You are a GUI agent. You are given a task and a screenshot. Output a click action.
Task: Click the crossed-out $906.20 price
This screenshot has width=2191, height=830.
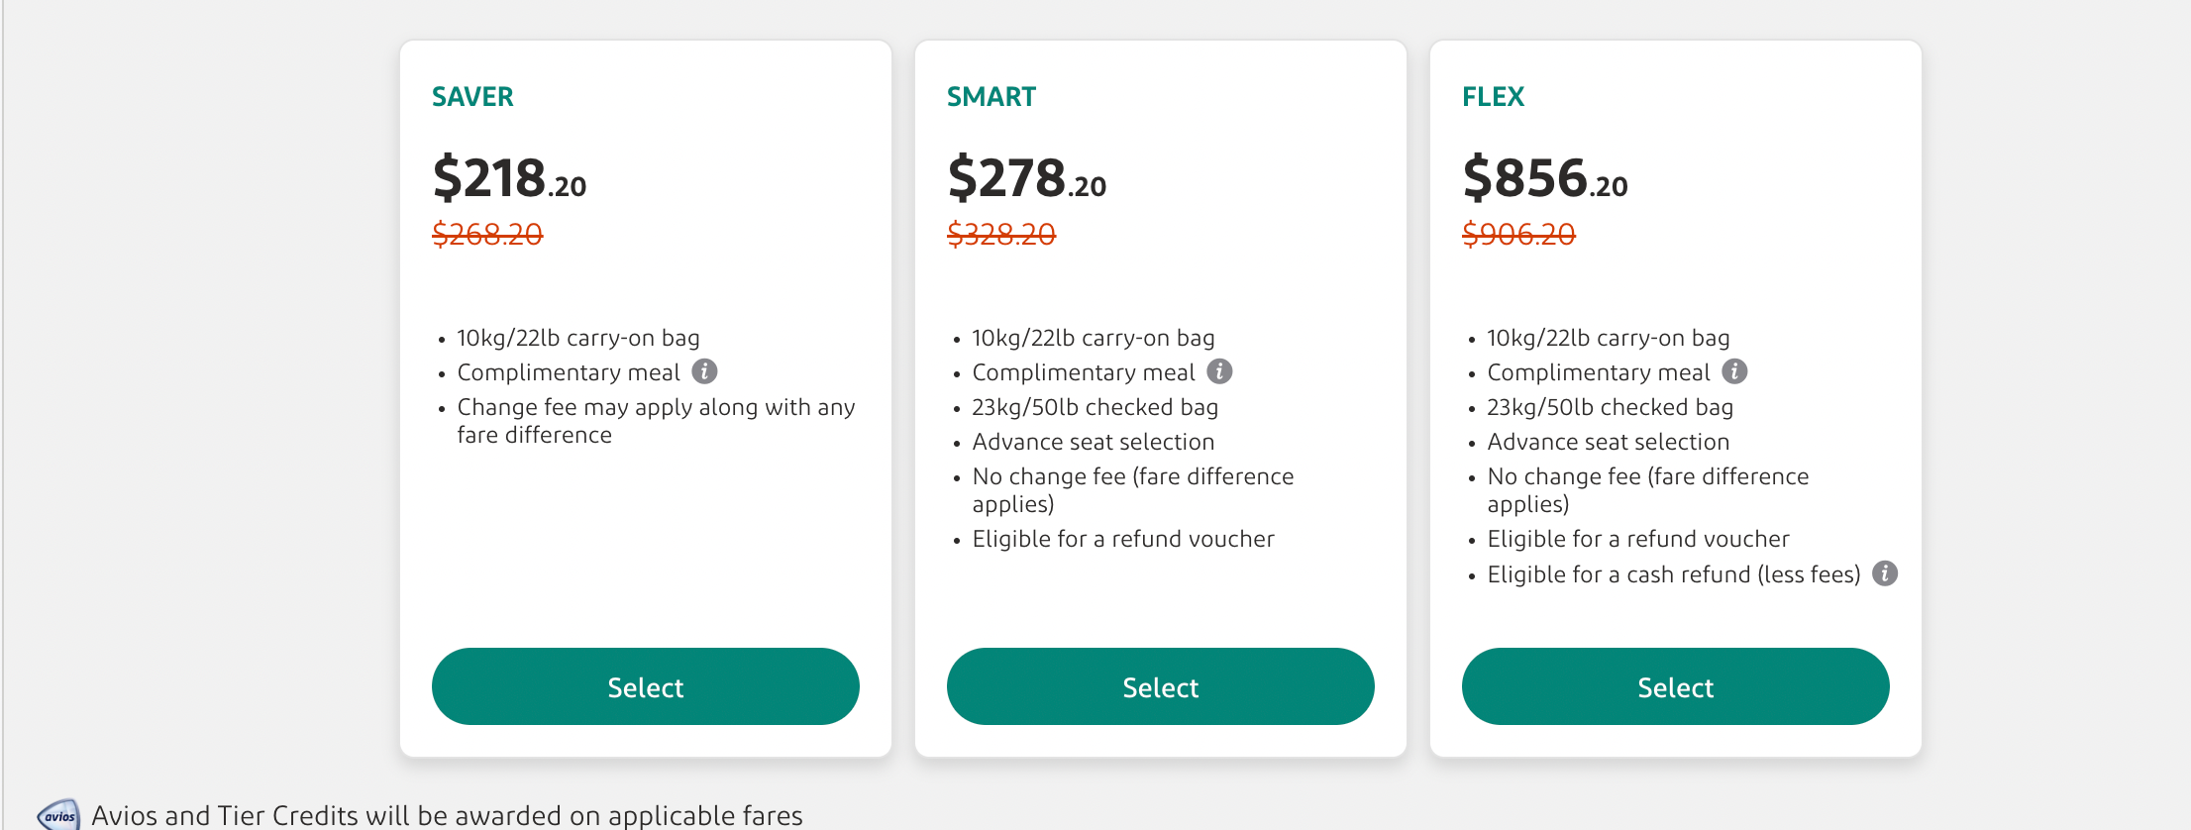click(1518, 235)
